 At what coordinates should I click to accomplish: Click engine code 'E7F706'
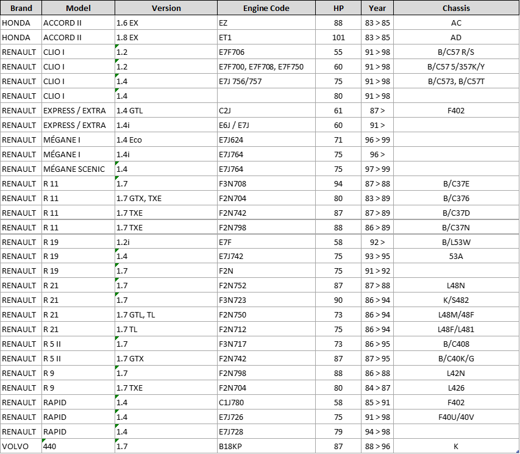(x=266, y=52)
